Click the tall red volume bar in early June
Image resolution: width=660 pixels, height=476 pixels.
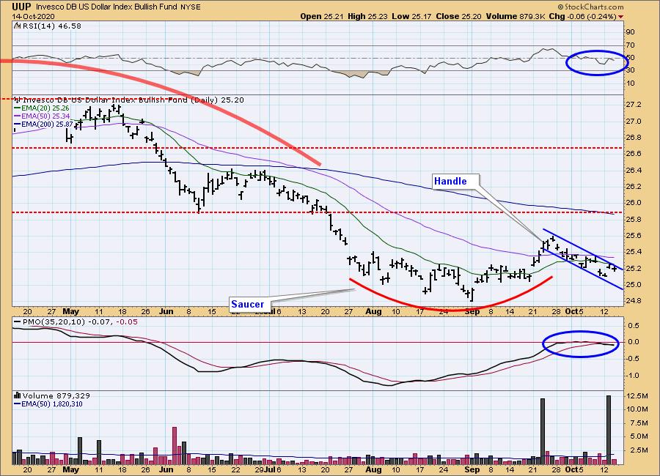[175, 445]
